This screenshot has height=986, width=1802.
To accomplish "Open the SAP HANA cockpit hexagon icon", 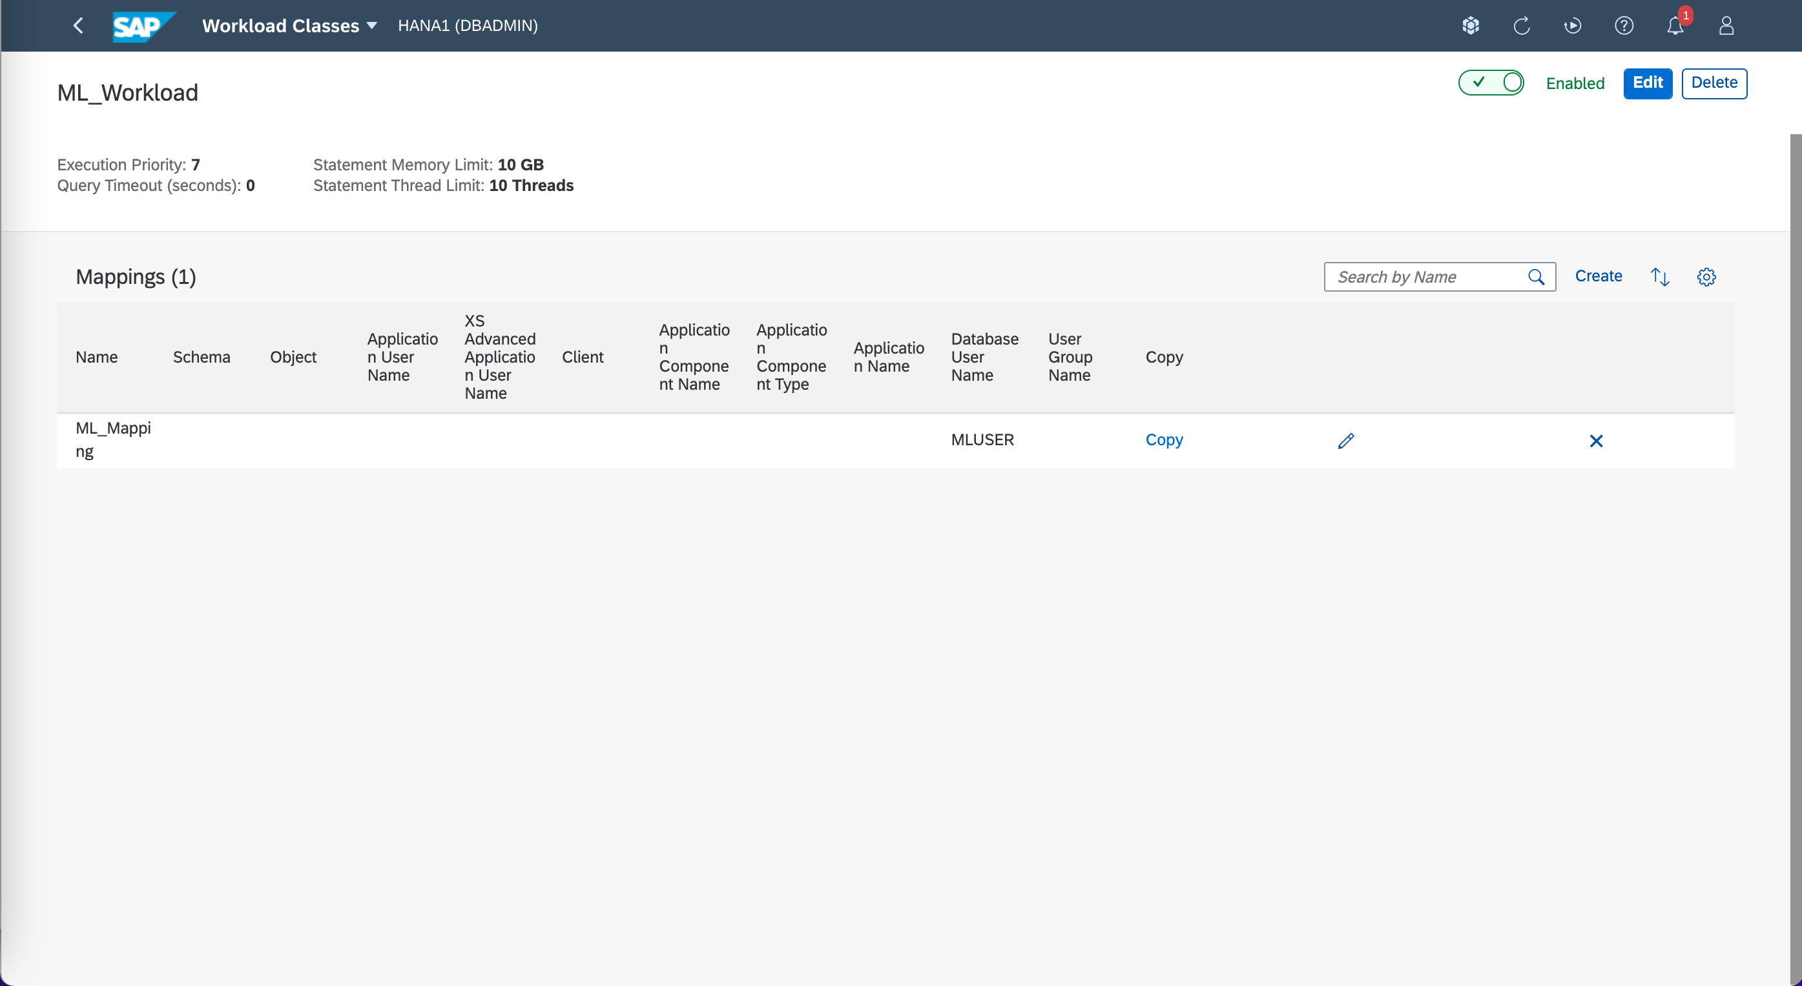I will pyautogui.click(x=1471, y=26).
